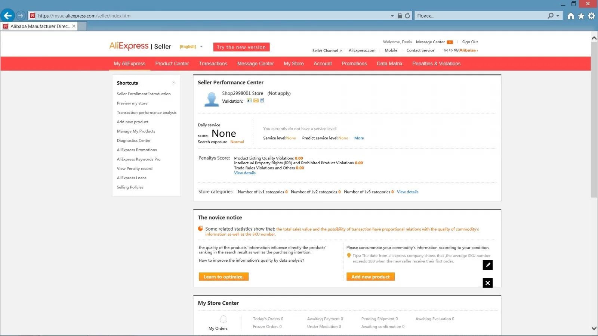Open the My AliExpress tab
The height and width of the screenshot is (336, 598).
click(130, 63)
